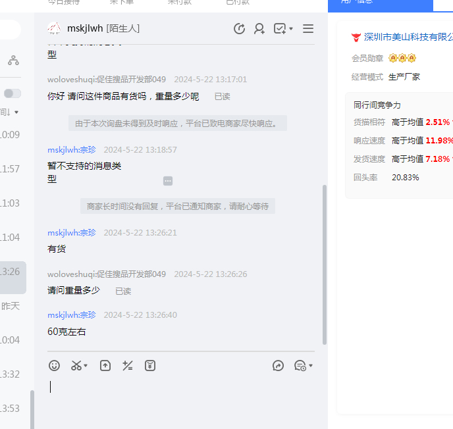
Task: Open the 深圳市美山科技 company link
Action: tap(408, 37)
